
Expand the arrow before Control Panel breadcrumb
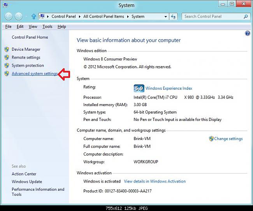tap(48, 16)
